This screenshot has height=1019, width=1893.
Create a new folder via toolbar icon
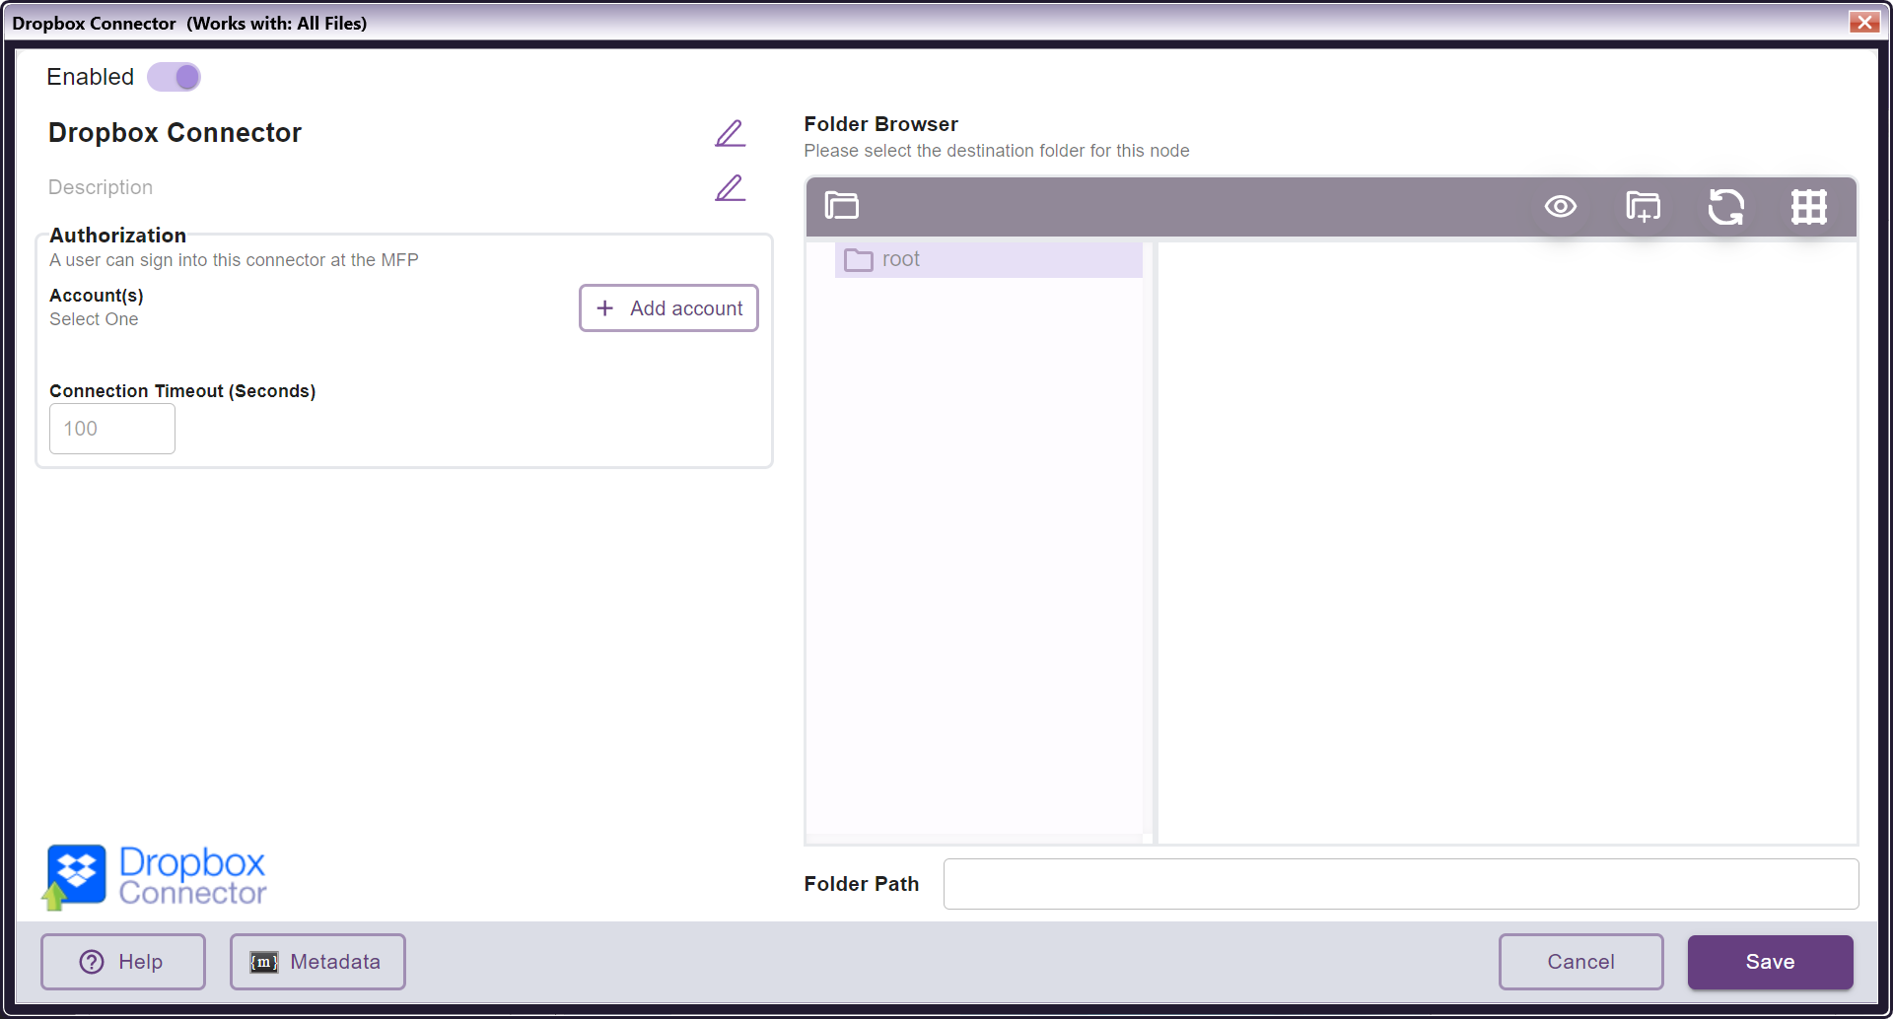(x=1644, y=206)
